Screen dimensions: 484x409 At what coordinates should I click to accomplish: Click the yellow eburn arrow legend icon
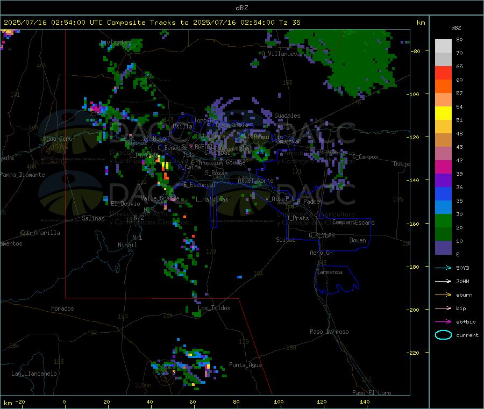click(443, 295)
